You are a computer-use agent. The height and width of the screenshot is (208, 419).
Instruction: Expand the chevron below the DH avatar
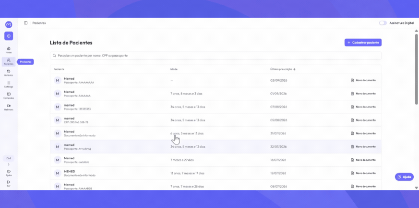point(9,164)
